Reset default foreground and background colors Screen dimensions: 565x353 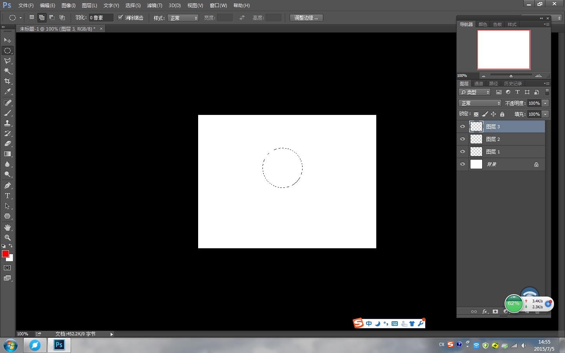[4, 246]
